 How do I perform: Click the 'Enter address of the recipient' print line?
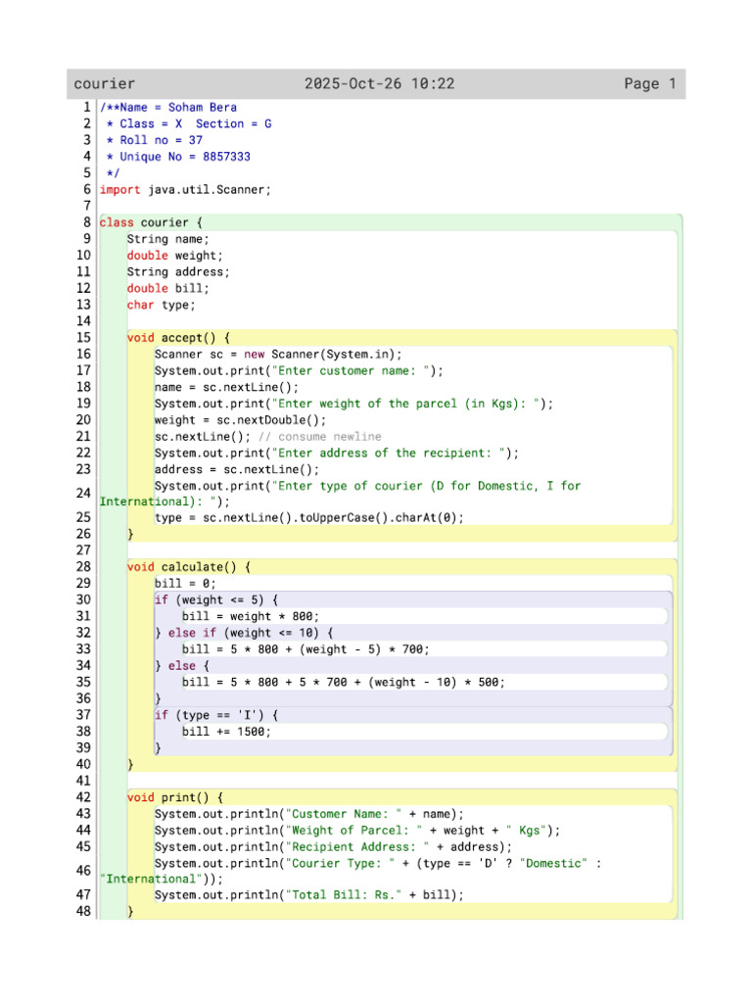coord(337,454)
